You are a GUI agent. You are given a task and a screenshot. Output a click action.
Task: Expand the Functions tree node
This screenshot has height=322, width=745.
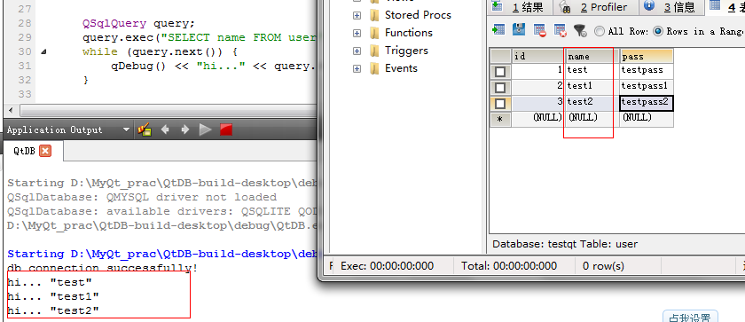click(357, 33)
